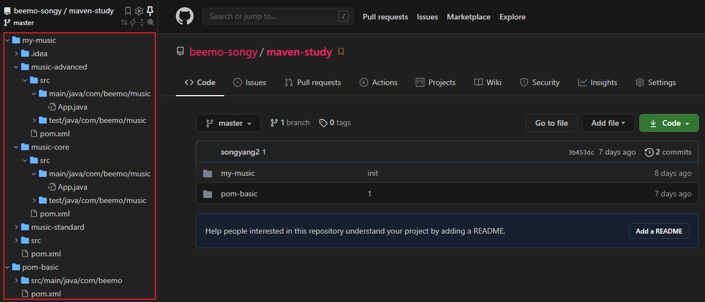Screen dimensions: 705x302
Task: Open Issues in the top navigation
Action: click(427, 17)
